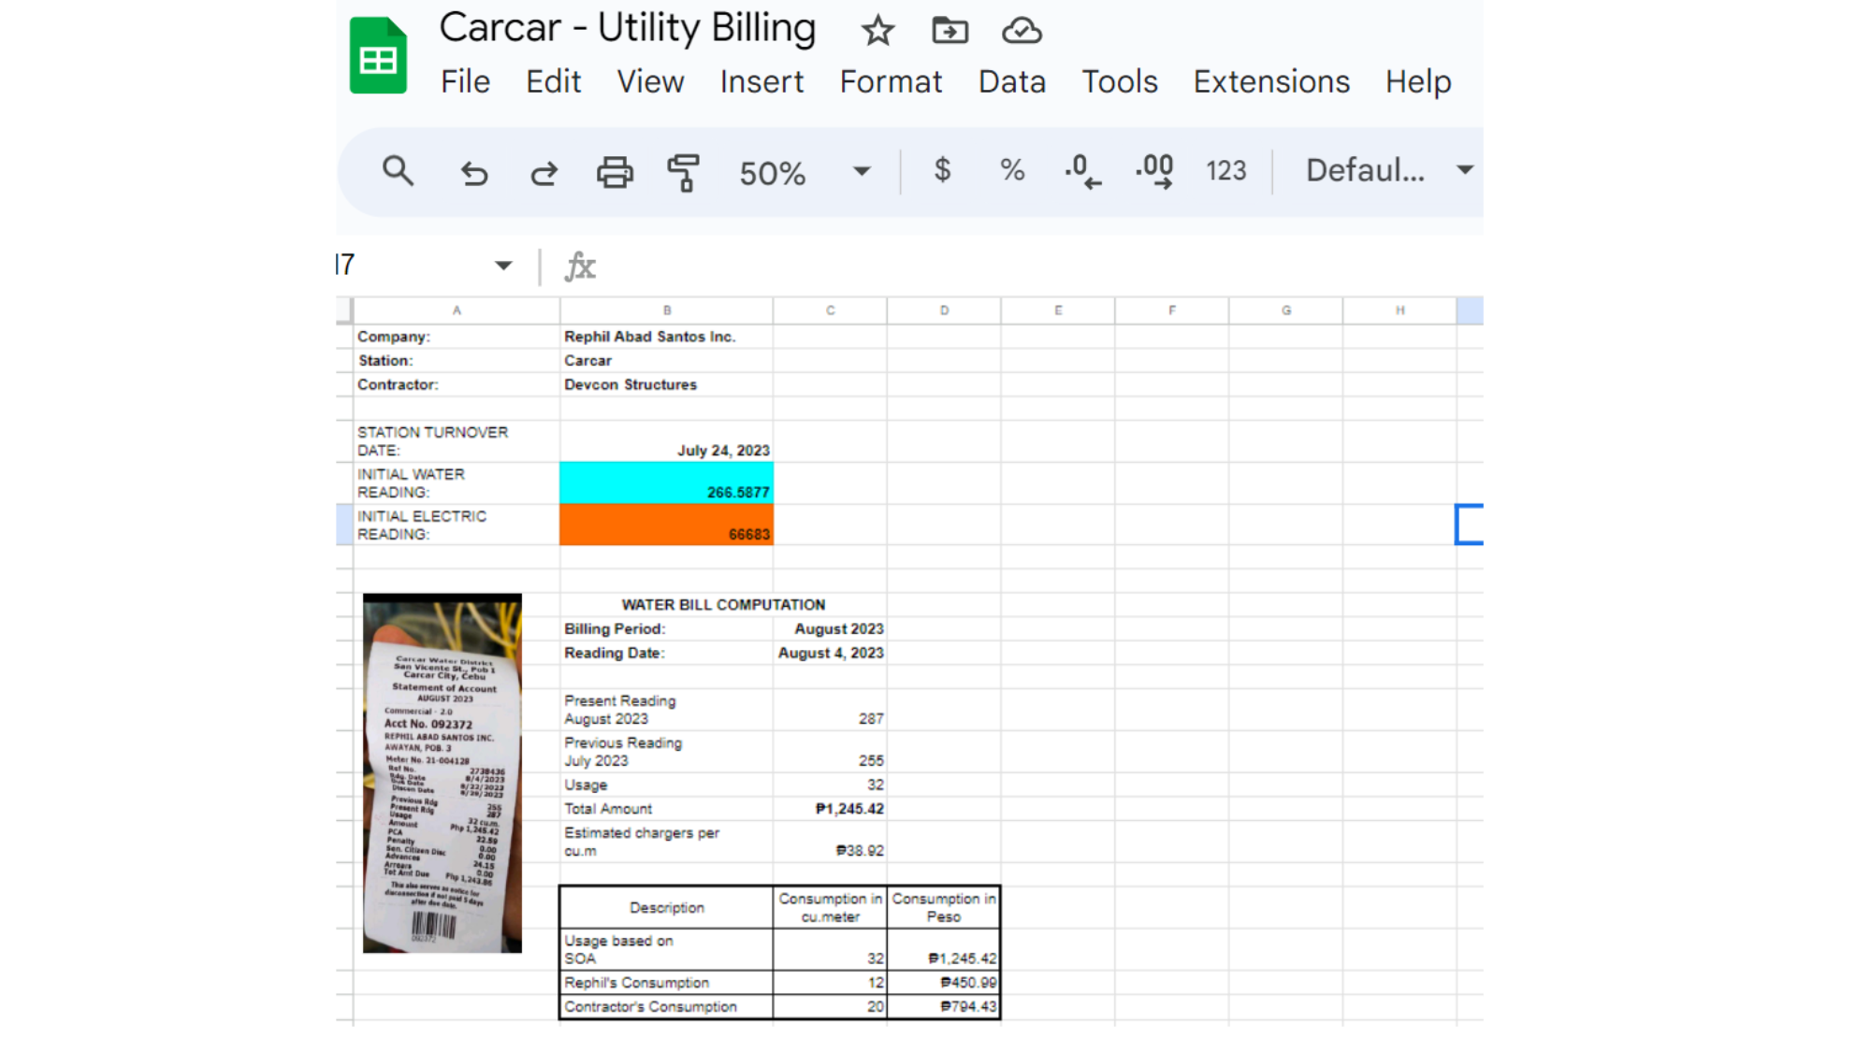Click the undo arrow icon
The image size is (1871, 1052).
tap(474, 173)
